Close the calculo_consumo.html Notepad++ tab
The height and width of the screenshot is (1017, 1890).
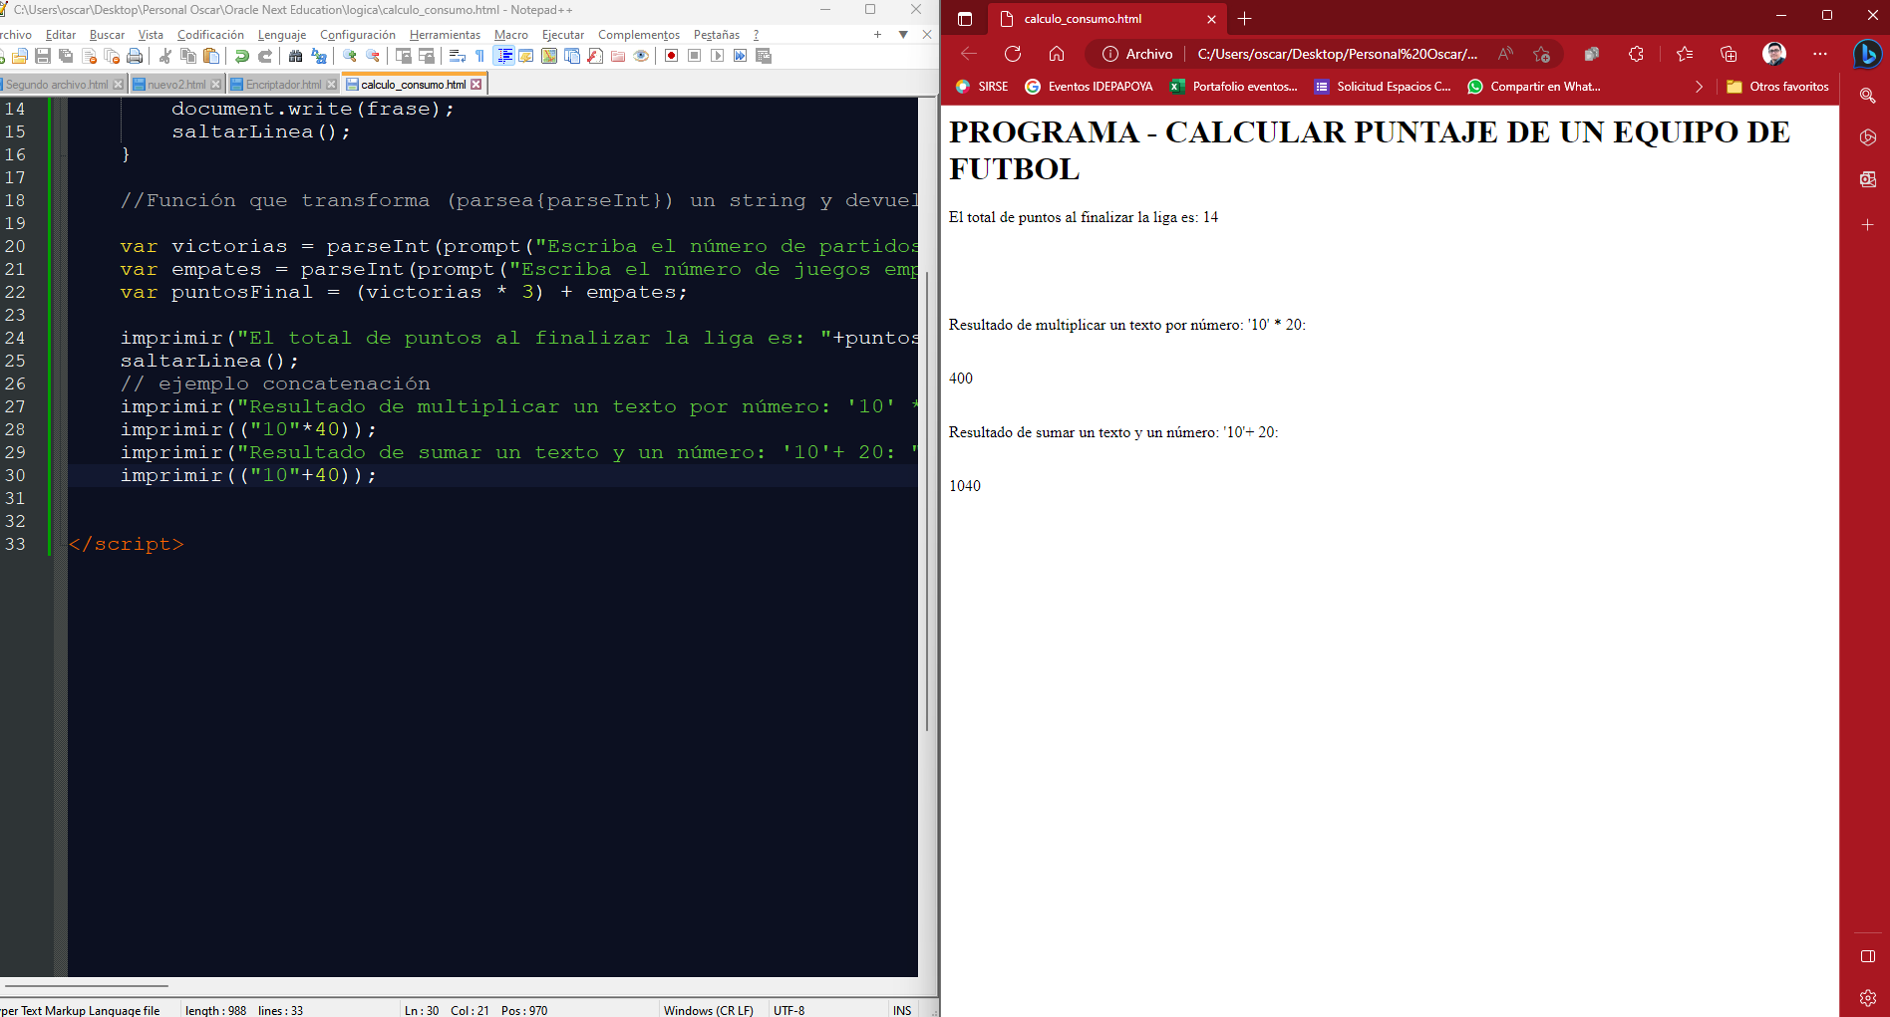(476, 85)
